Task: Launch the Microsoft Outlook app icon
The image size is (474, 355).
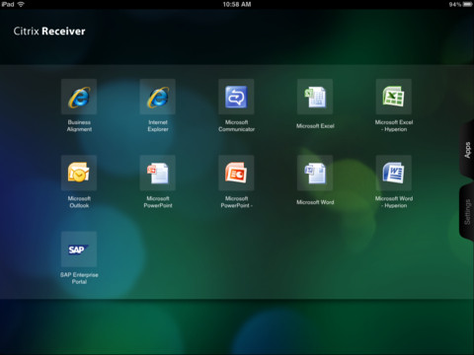Action: pyautogui.click(x=79, y=173)
